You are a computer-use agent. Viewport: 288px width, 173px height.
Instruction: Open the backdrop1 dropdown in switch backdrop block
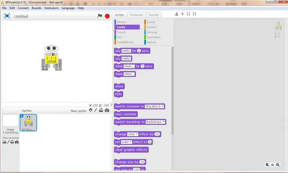pyautogui.click(x=156, y=122)
